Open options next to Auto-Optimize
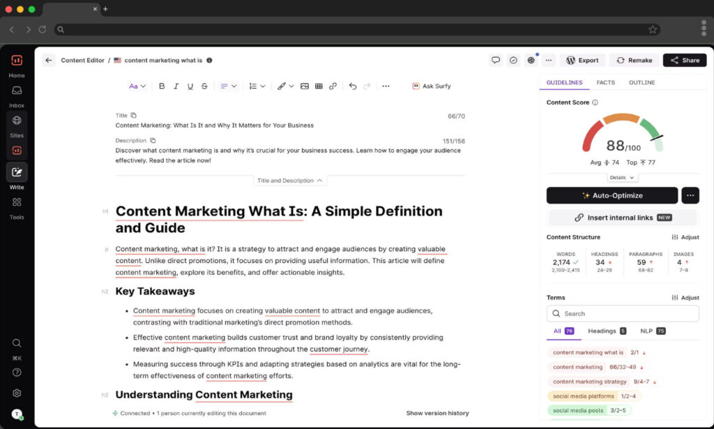 coord(690,195)
